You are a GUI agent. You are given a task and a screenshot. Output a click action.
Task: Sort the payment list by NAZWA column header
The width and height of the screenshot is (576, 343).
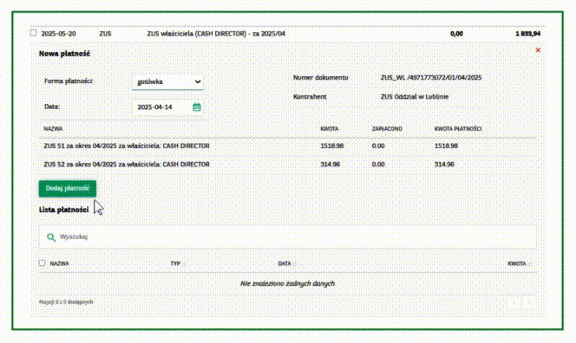tap(59, 263)
